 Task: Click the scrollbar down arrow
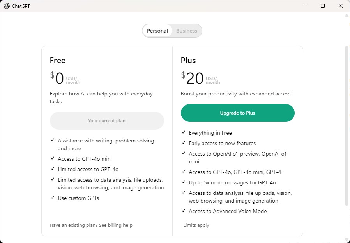[x=347, y=240]
